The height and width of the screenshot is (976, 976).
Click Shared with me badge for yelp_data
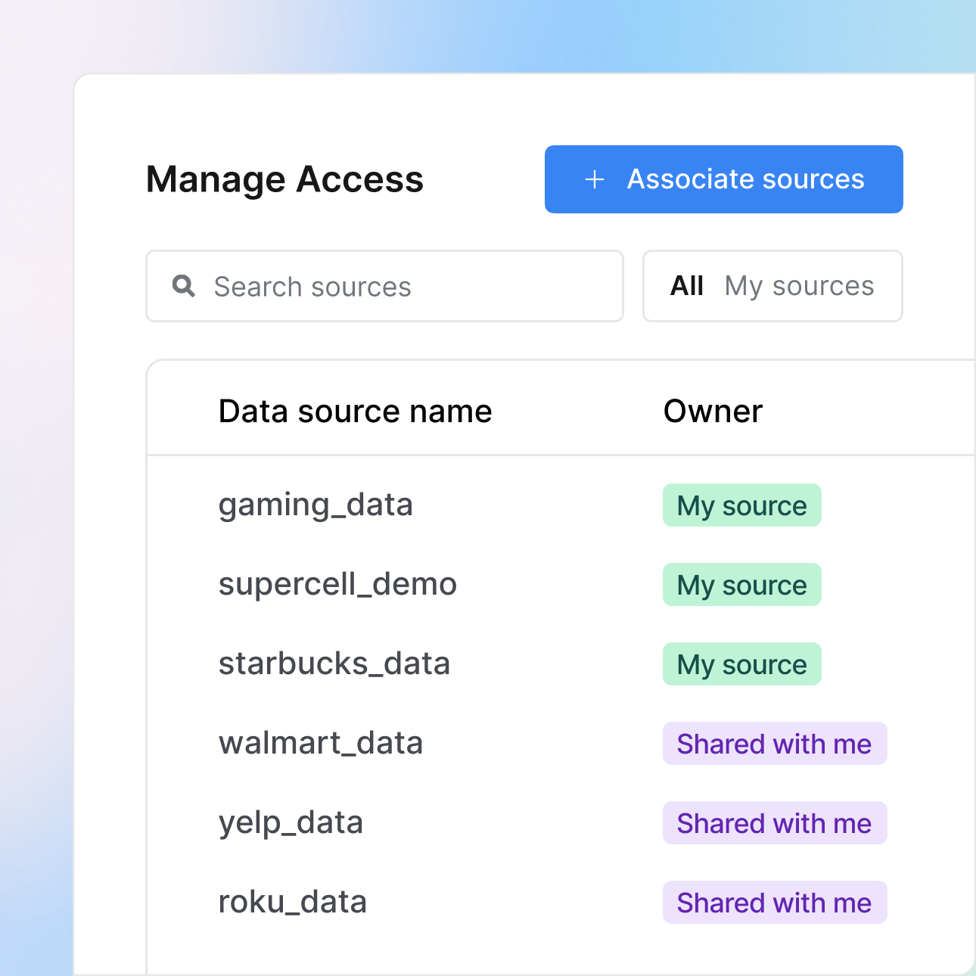pos(774,823)
